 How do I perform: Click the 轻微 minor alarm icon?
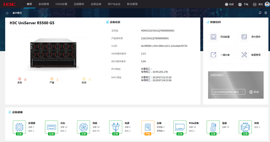click(84, 79)
